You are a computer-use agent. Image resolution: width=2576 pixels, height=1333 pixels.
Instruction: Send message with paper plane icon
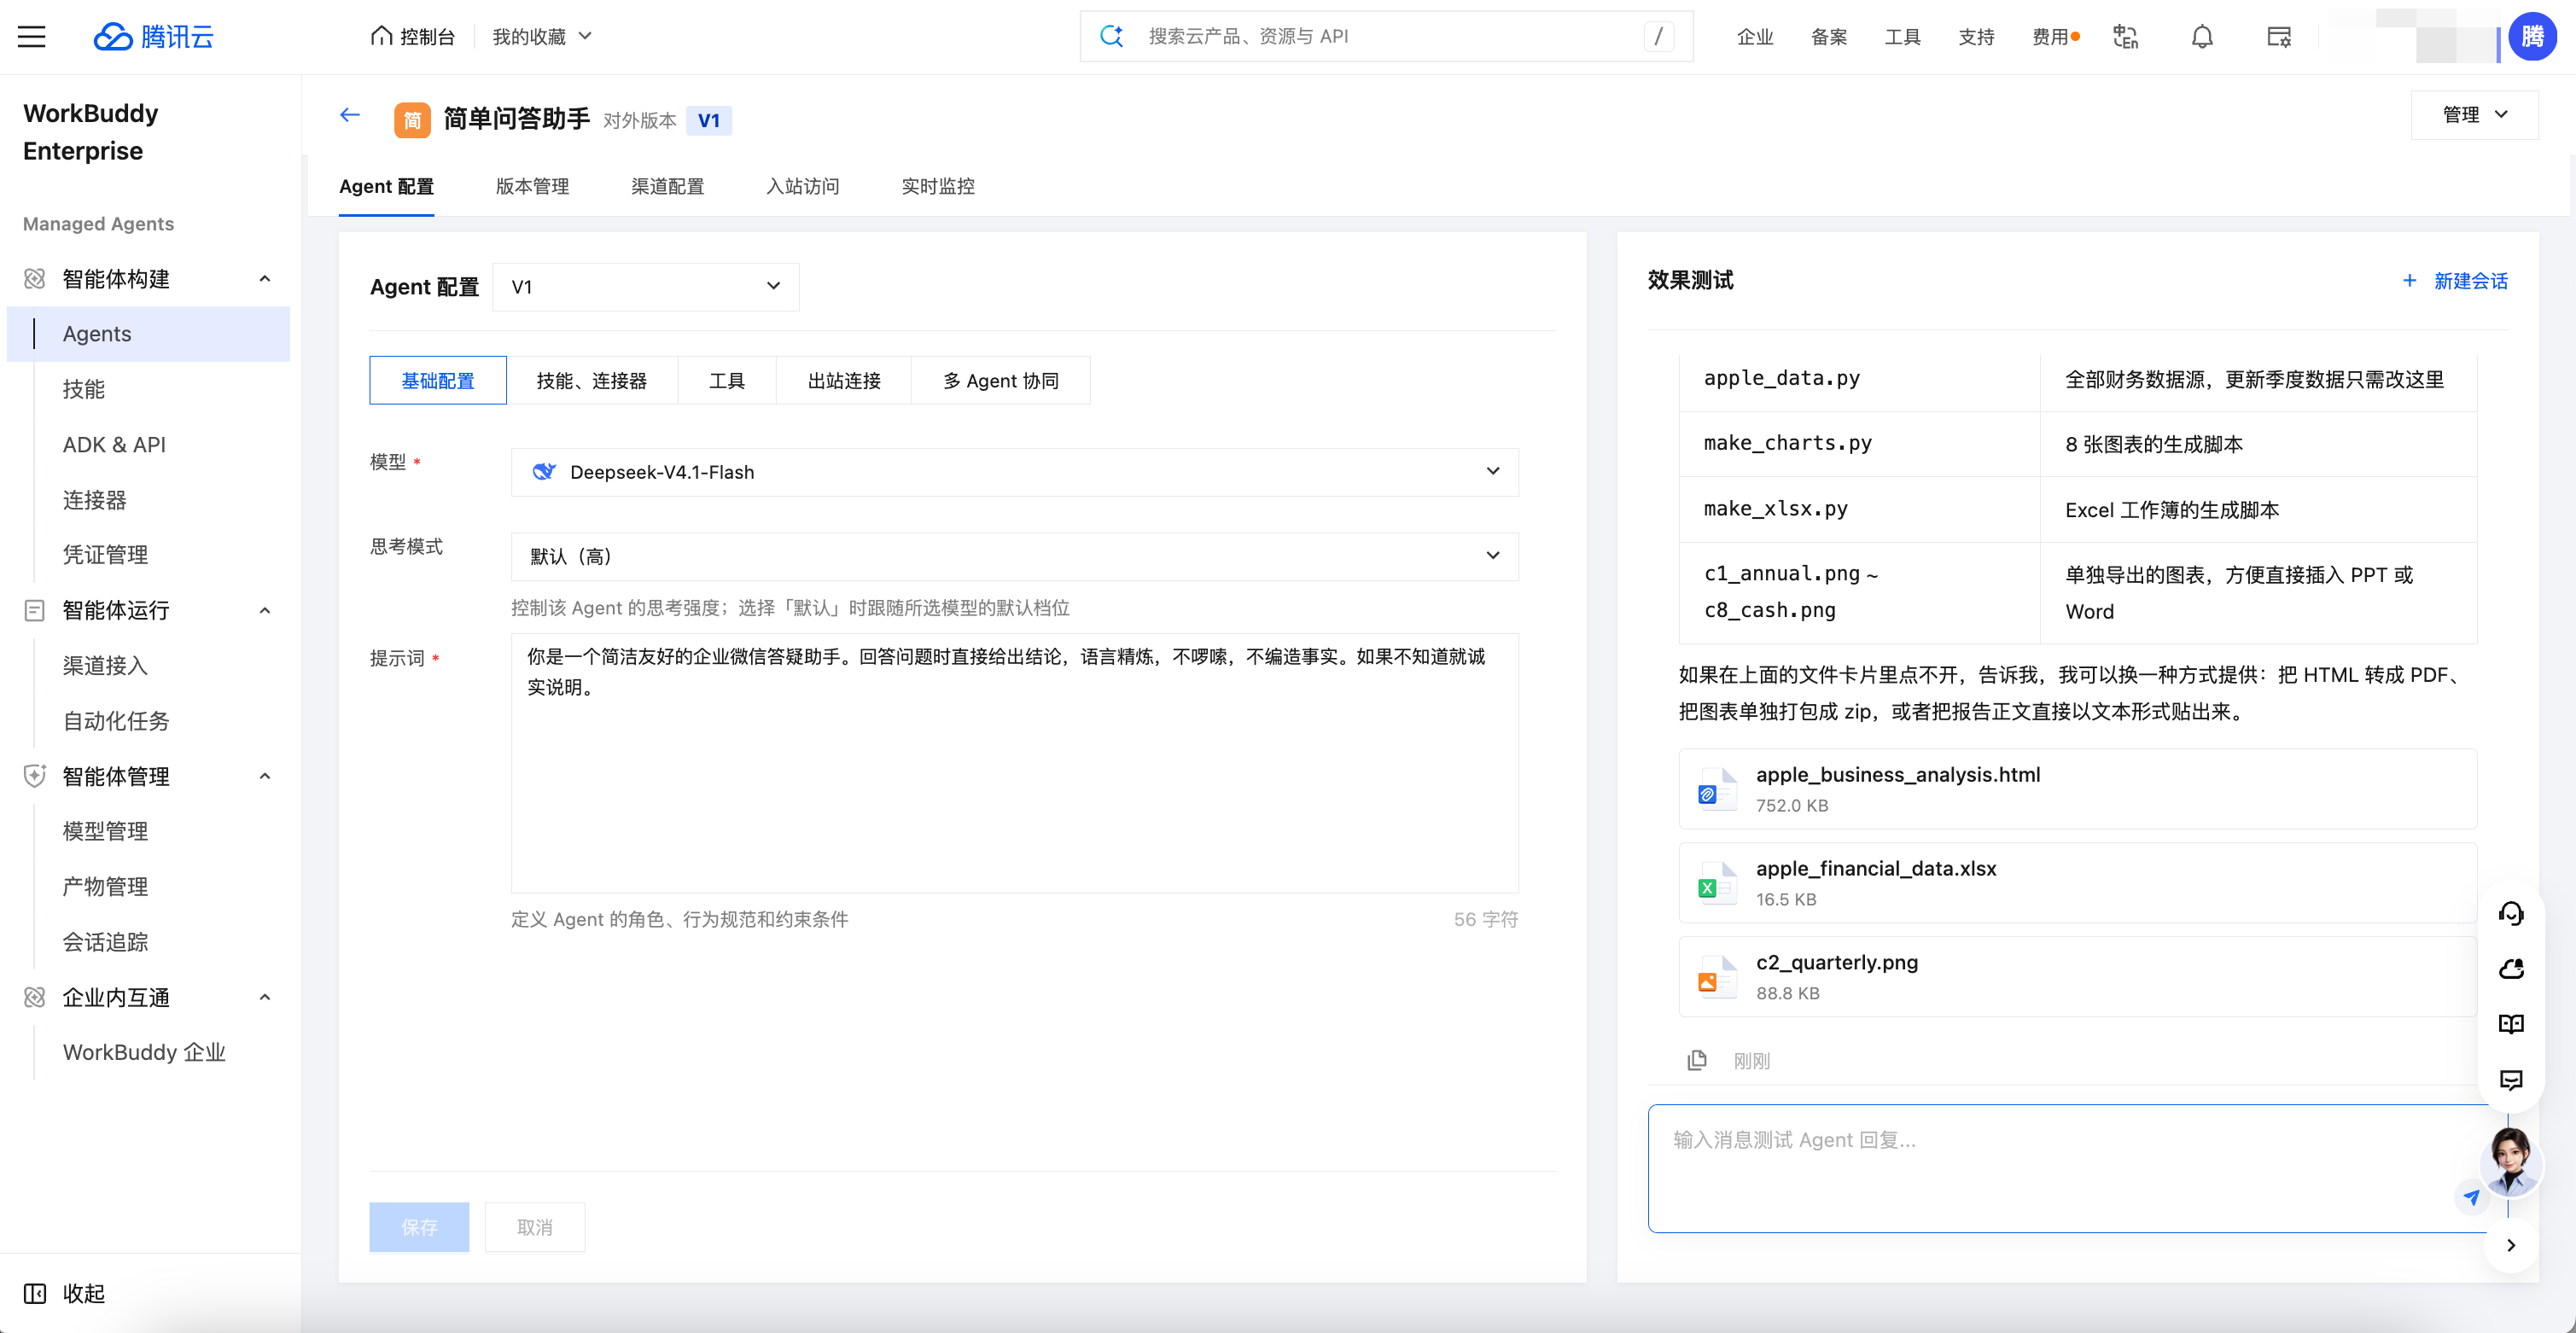(2471, 1197)
